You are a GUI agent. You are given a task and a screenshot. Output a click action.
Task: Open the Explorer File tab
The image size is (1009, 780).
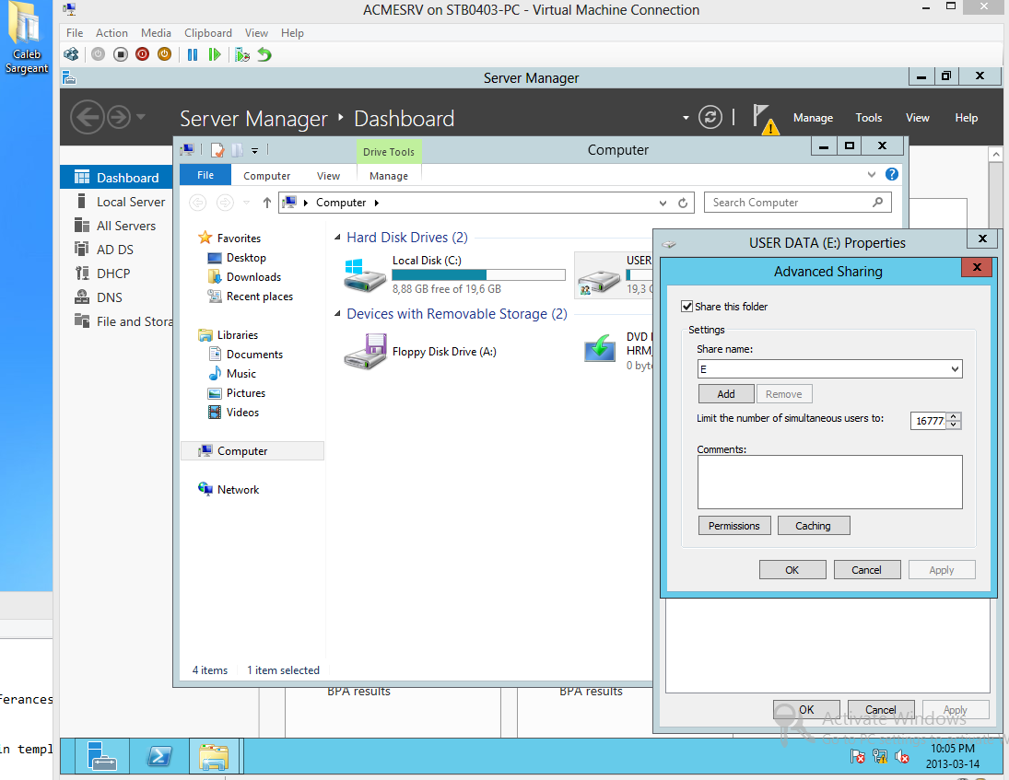point(205,175)
